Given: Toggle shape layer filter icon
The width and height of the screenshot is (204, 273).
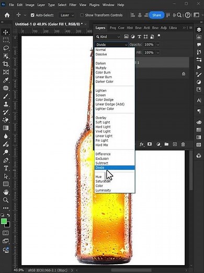Looking at the screenshot, I should click(x=145, y=36).
